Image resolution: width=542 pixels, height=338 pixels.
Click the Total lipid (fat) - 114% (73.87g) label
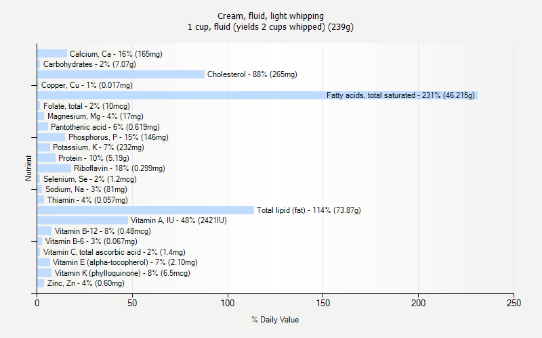309,210
